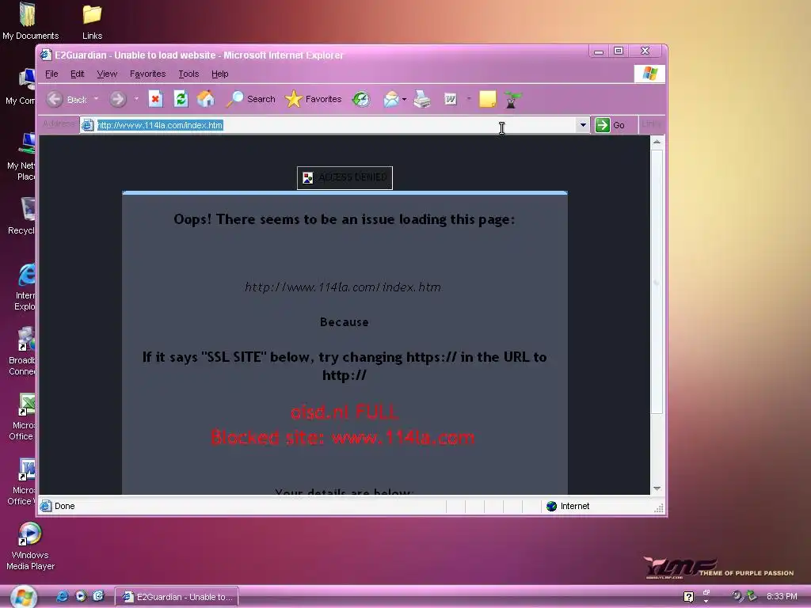Select the Microsoft Office Word desktop shortcut
811x608 pixels.
tap(23, 482)
